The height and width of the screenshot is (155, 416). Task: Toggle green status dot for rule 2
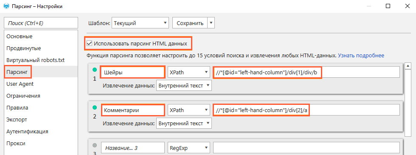[x=95, y=107]
